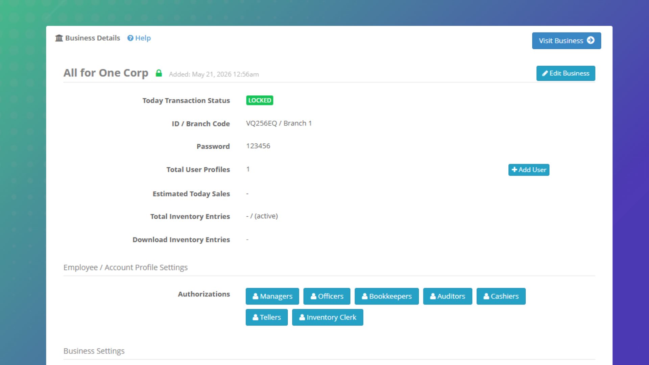Image resolution: width=649 pixels, height=365 pixels.
Task: Click the user icon on Managers
Action: 256,296
